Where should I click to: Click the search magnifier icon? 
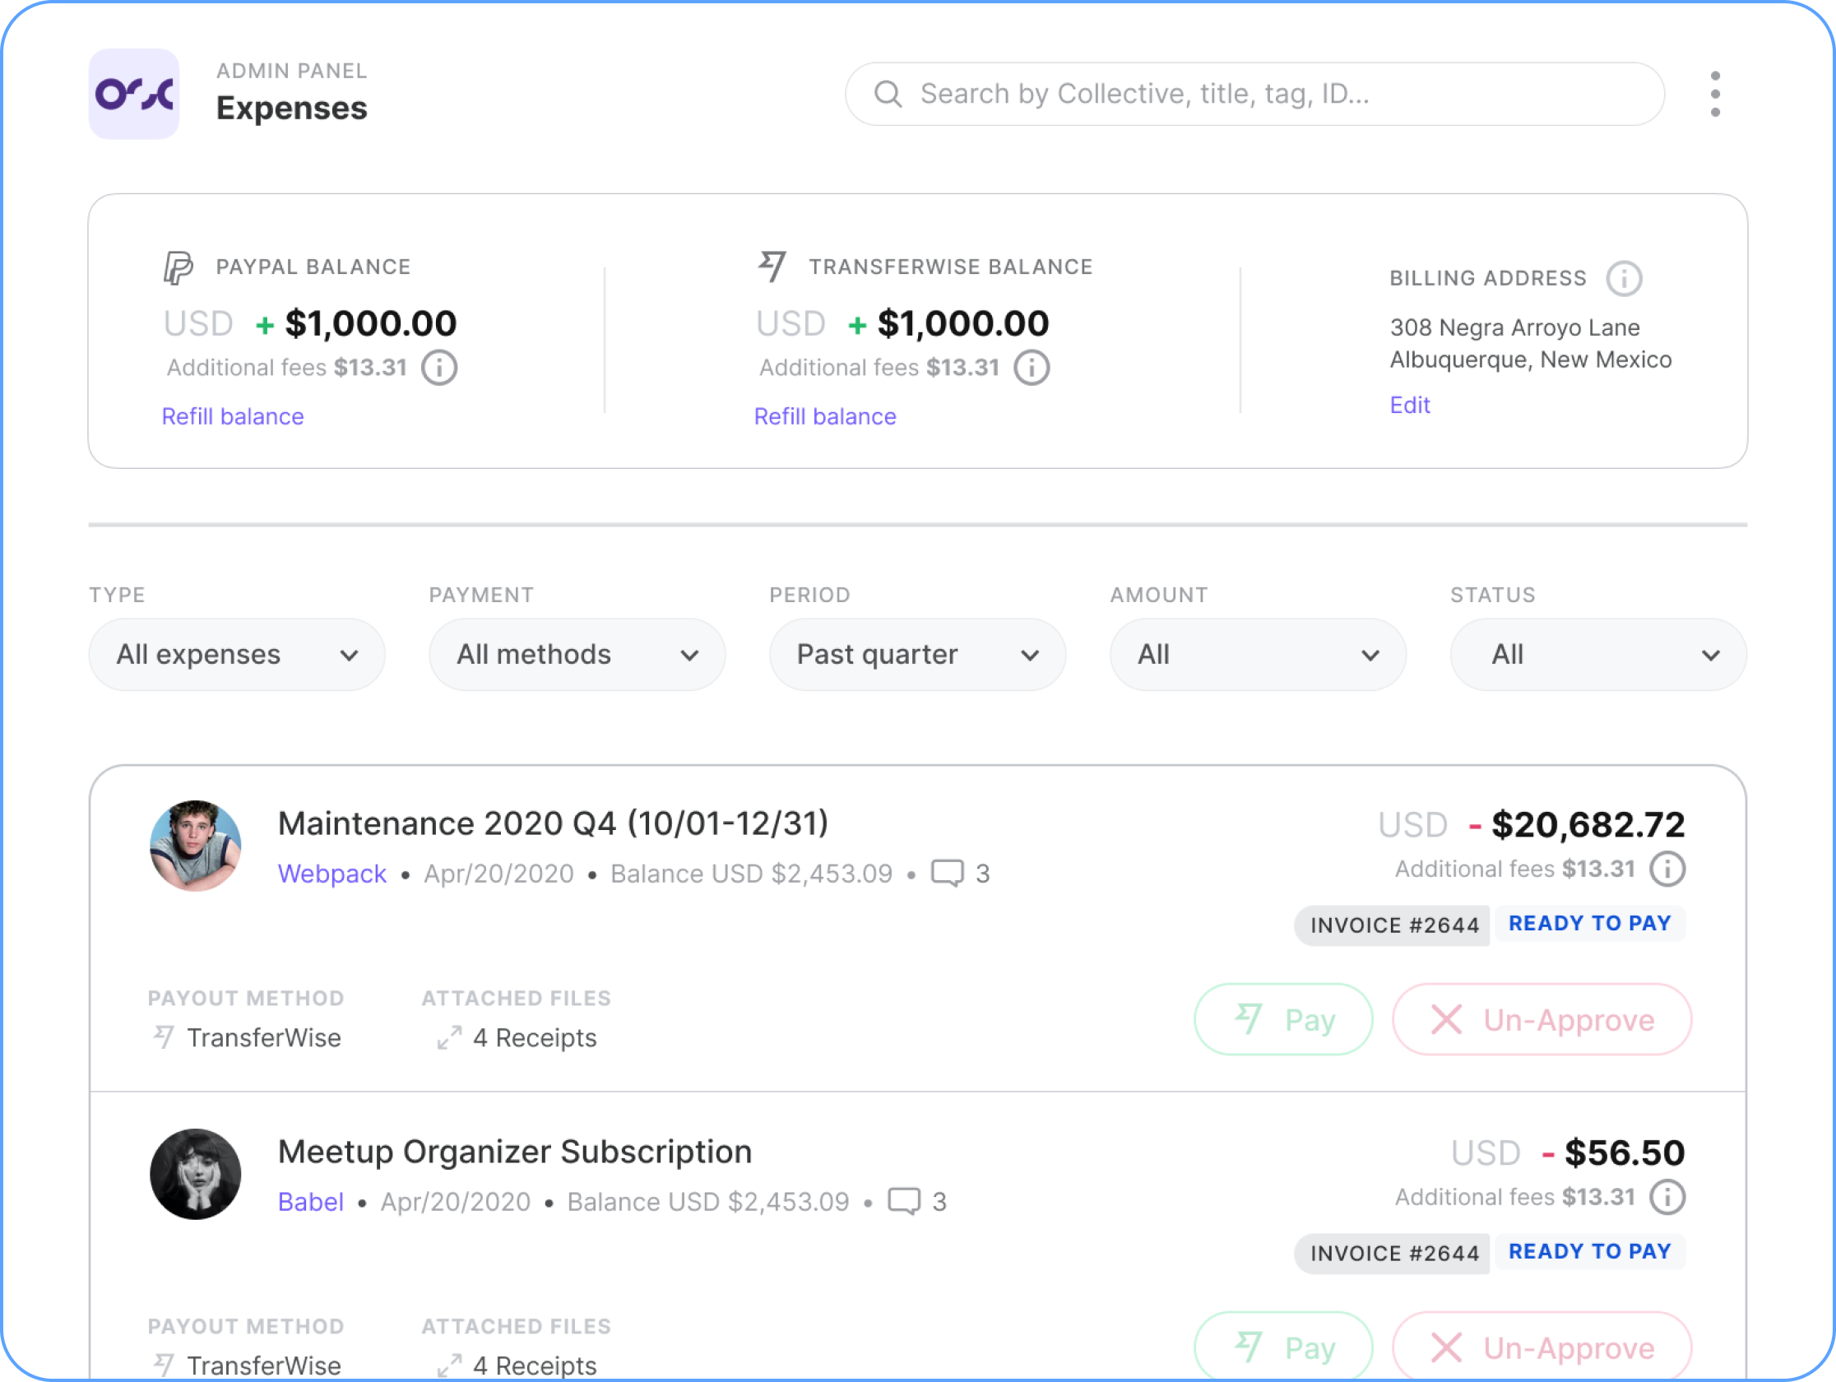[x=888, y=93]
